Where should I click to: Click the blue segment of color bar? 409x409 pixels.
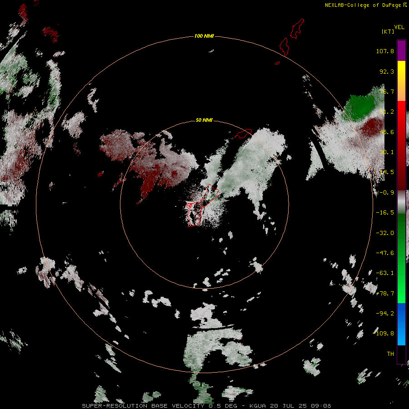click(401, 324)
